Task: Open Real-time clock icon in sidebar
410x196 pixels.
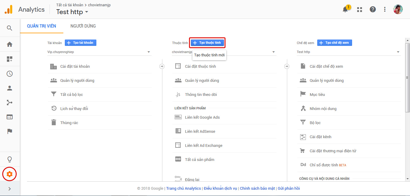Action: 10,74
